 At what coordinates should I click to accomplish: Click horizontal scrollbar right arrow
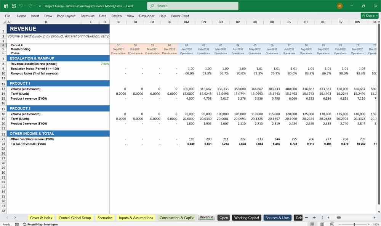tap(375, 218)
